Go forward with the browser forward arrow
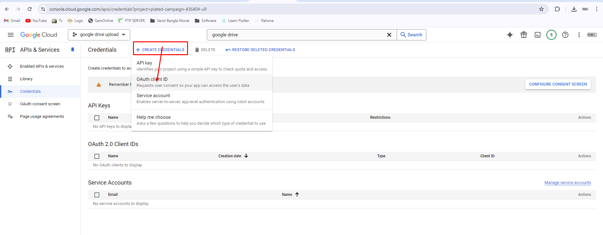The height and width of the screenshot is (235, 603). [18, 9]
